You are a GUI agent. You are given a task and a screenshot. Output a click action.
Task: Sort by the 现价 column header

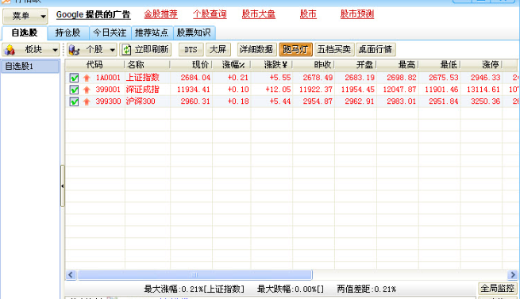pyautogui.click(x=191, y=65)
